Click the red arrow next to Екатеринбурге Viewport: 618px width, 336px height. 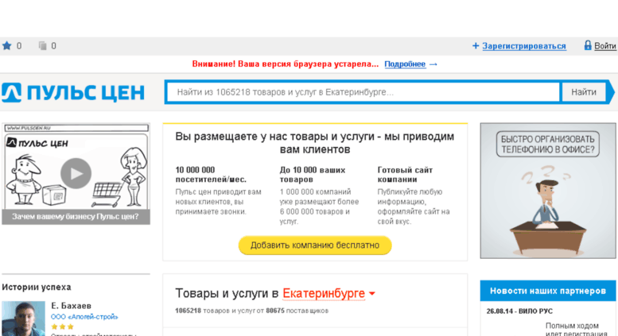[372, 294]
